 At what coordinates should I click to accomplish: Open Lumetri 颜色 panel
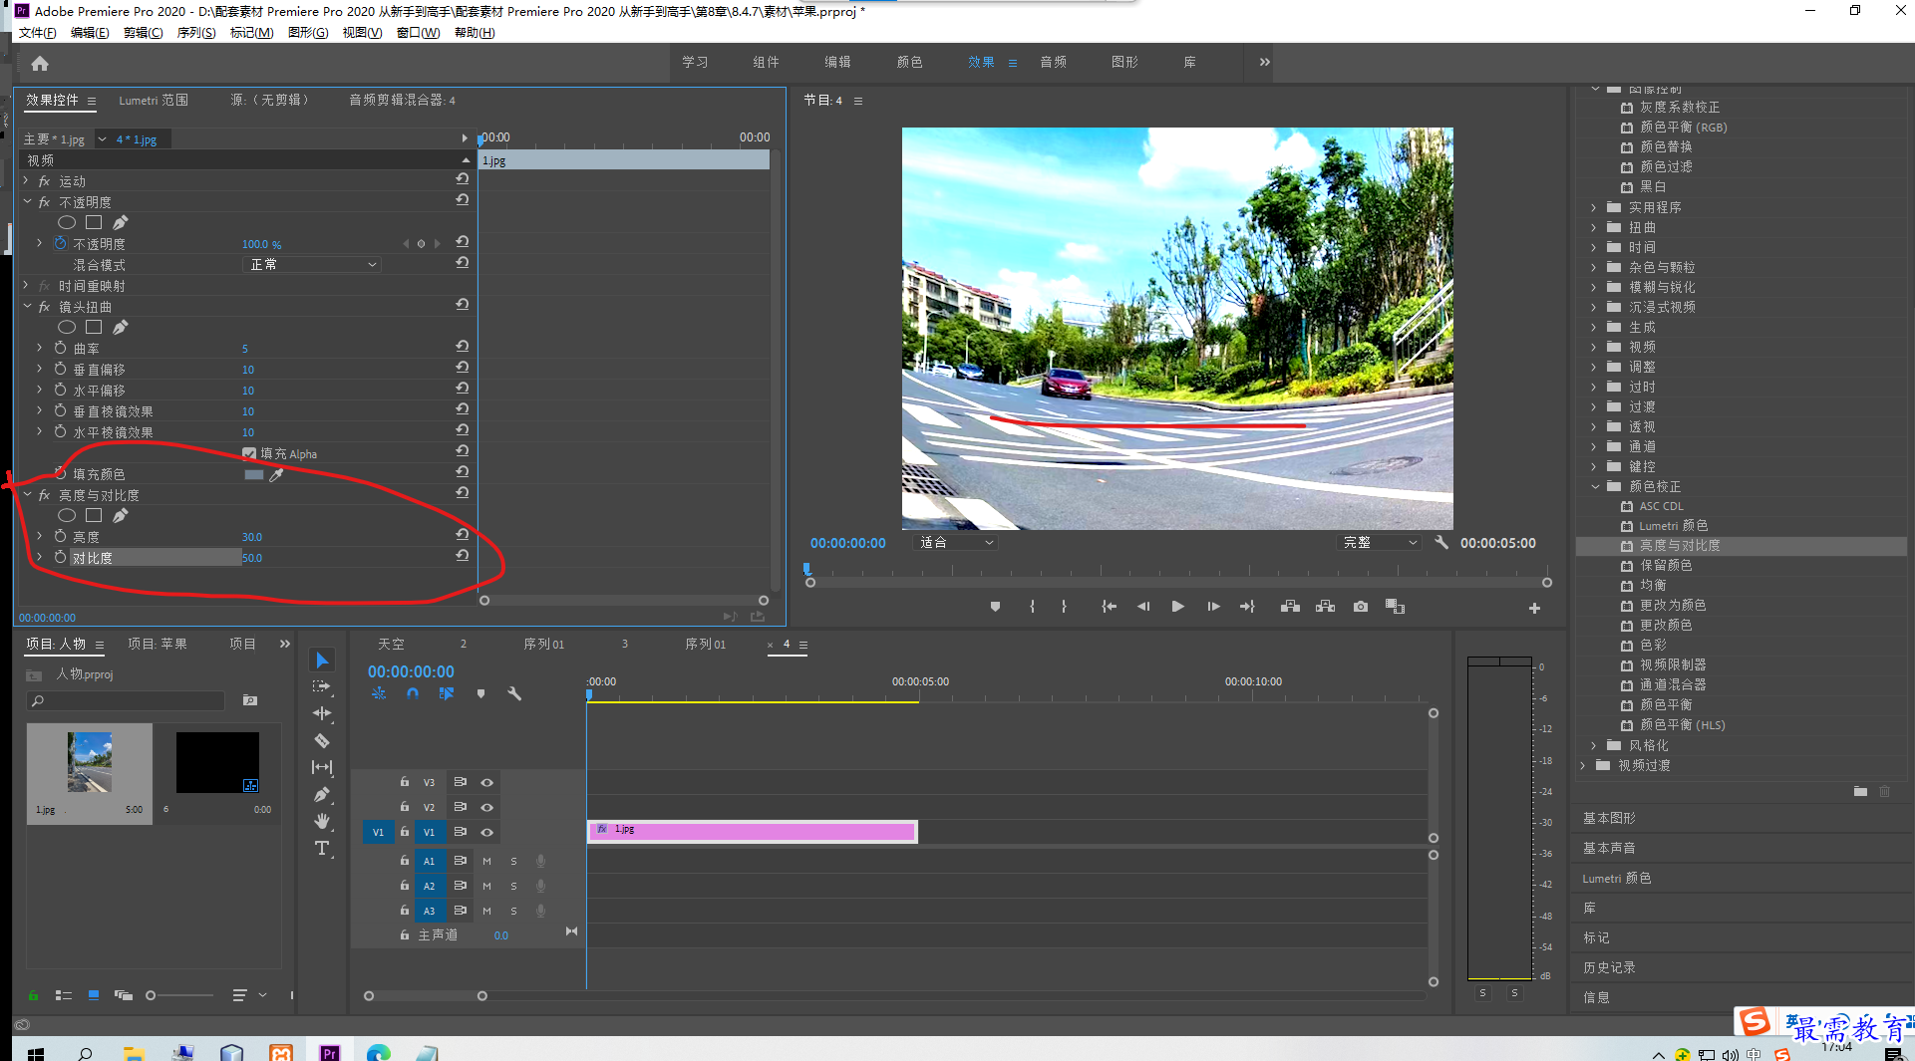tap(1617, 878)
